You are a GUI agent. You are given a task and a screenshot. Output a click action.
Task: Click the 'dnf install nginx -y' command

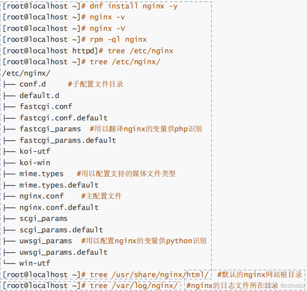(x=134, y=6)
